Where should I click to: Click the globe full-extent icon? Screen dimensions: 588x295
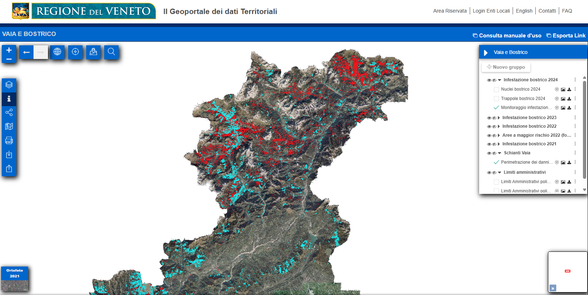coord(57,52)
